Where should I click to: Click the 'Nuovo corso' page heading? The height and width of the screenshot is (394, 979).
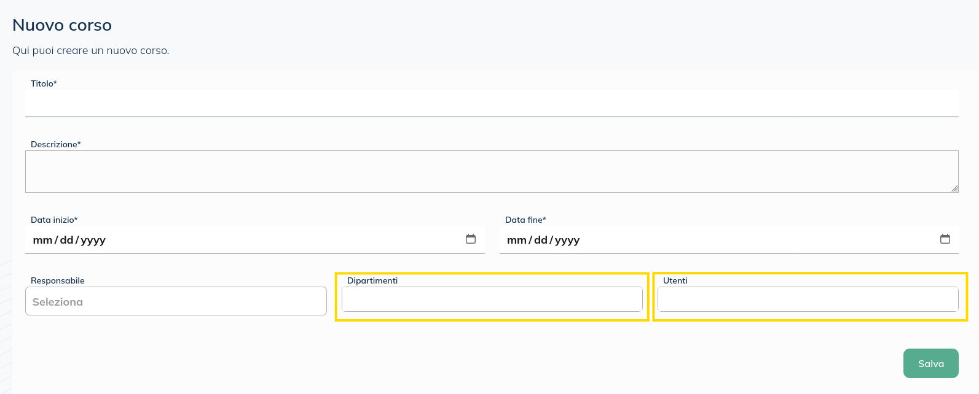[62, 25]
